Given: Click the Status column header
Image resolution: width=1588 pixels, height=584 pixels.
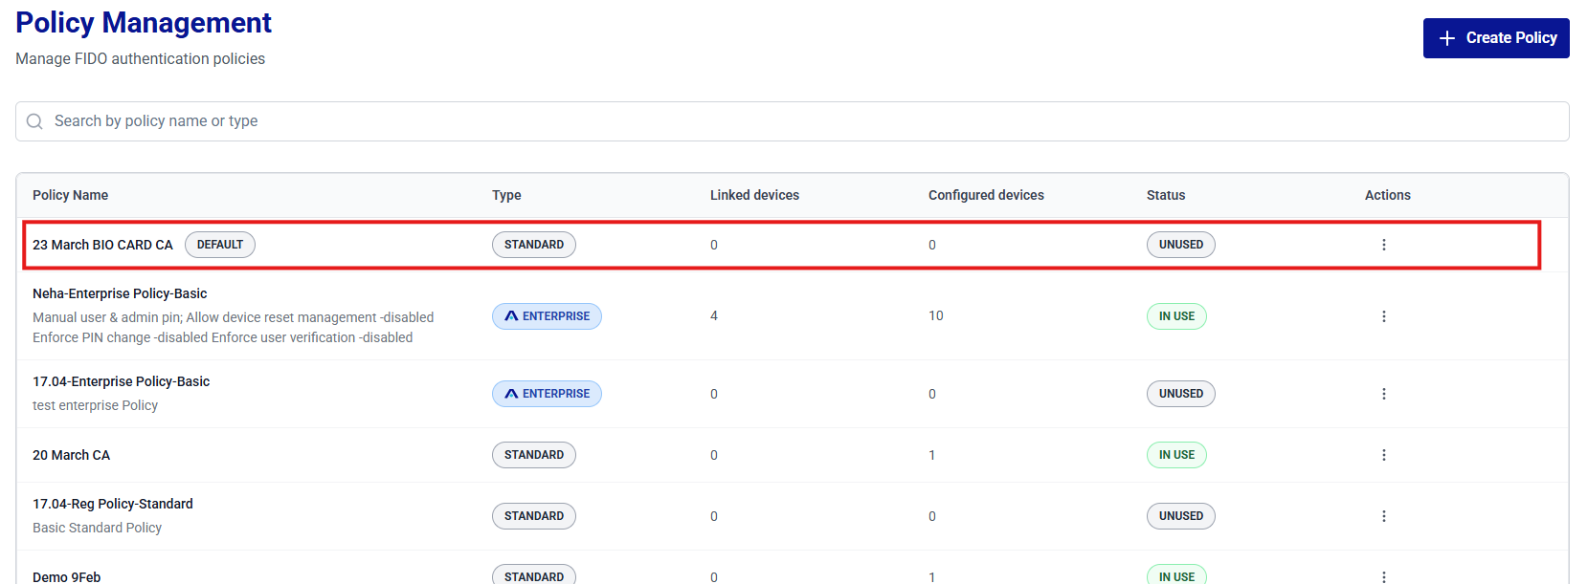Looking at the screenshot, I should [1165, 195].
